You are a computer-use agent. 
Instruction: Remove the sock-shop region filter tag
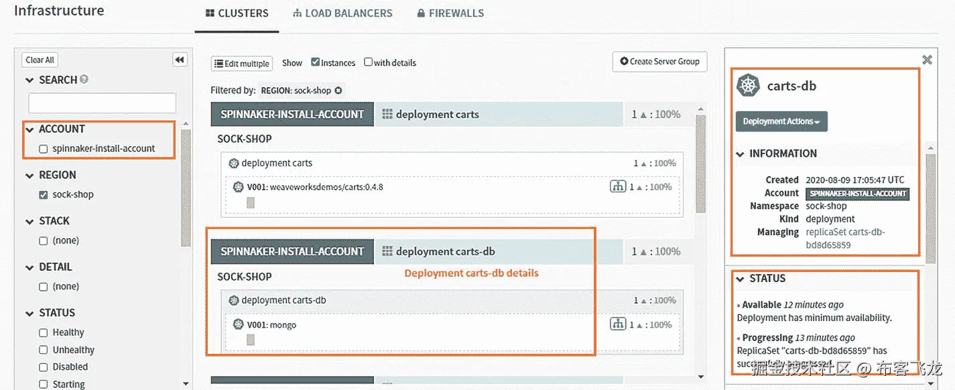click(x=338, y=90)
